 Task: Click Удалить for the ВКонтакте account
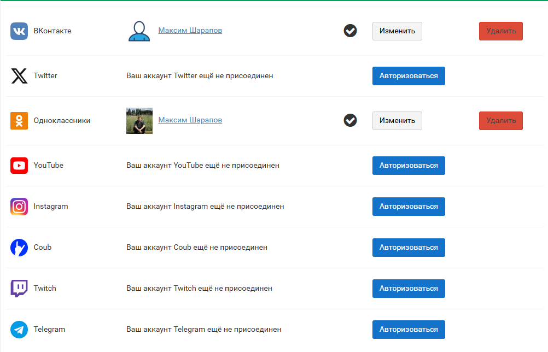[501, 31]
